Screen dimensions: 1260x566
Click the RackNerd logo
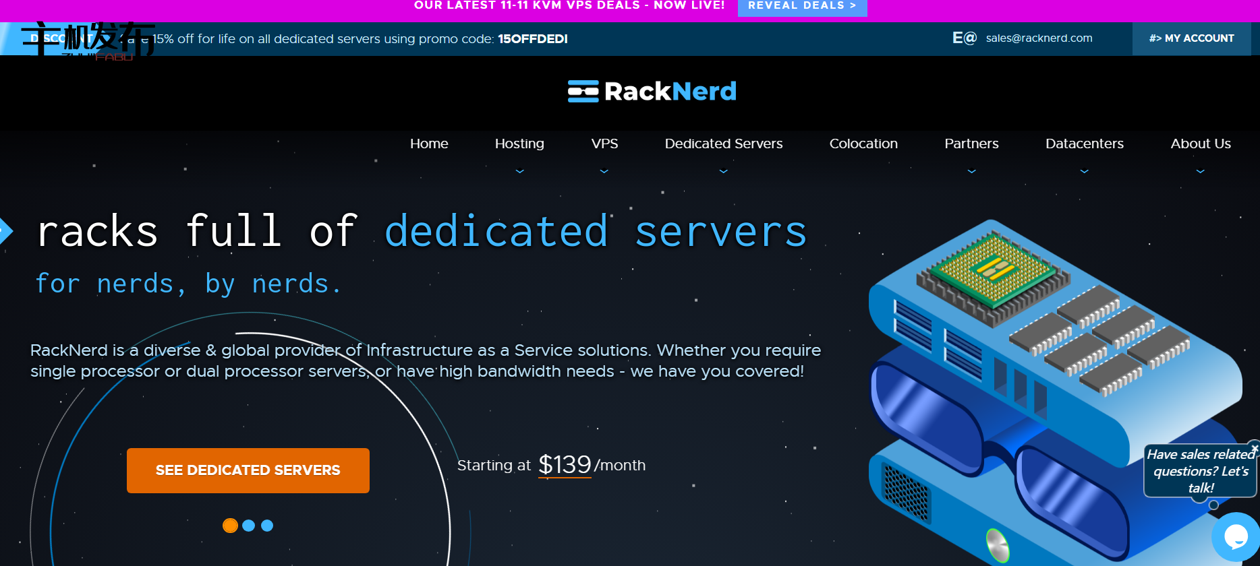(x=652, y=91)
